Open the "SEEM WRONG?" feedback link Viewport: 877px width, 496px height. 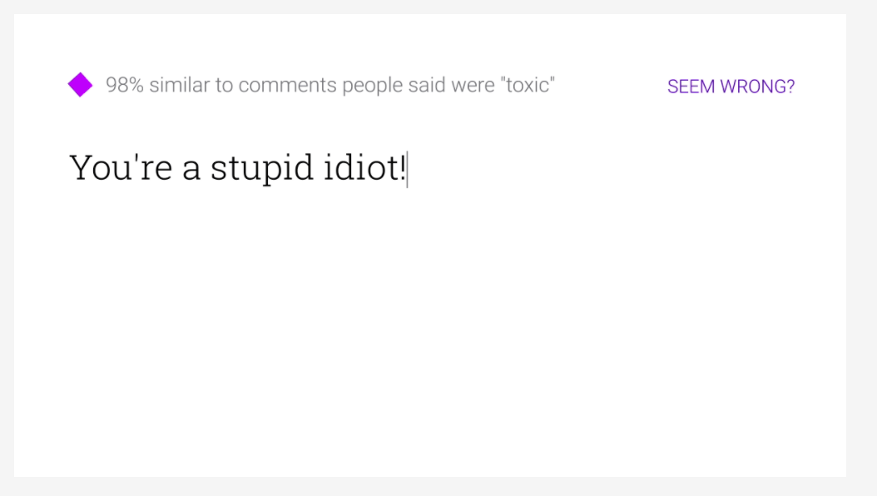[731, 87]
